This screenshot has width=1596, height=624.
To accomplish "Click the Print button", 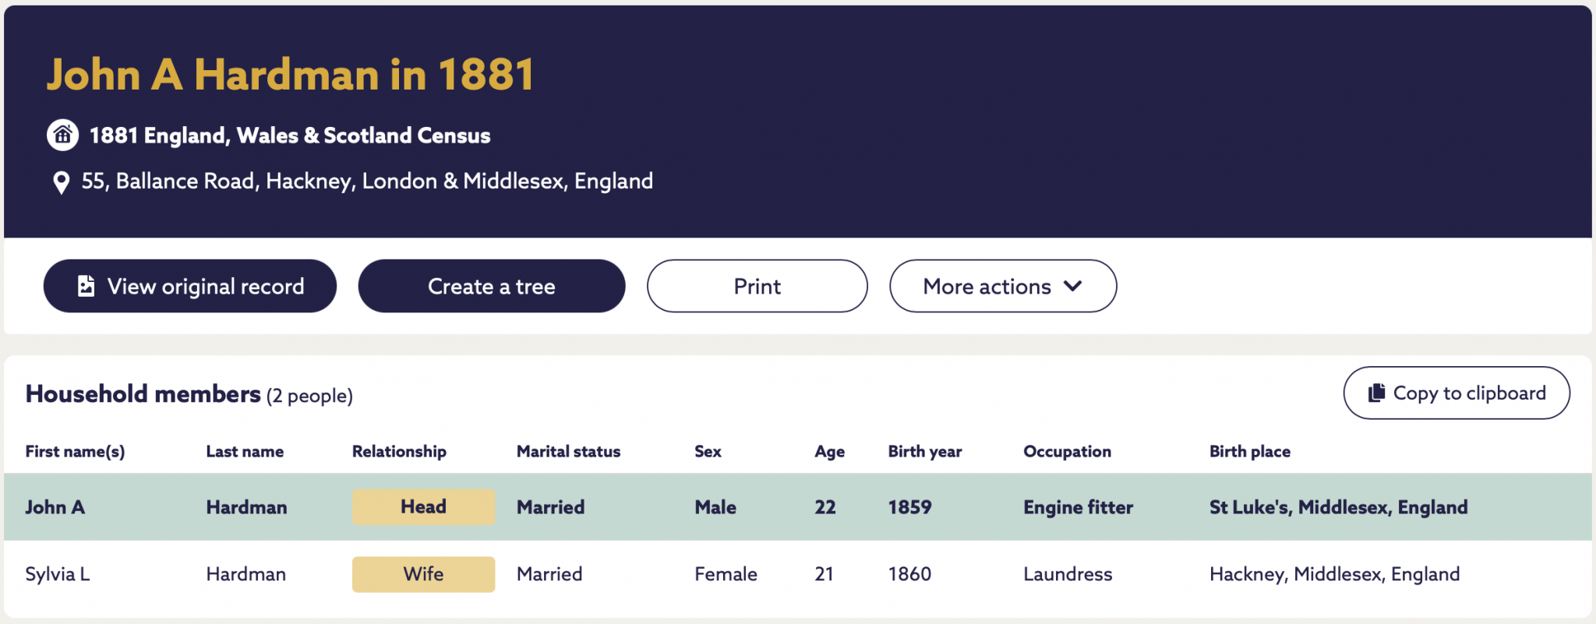I will 757,286.
